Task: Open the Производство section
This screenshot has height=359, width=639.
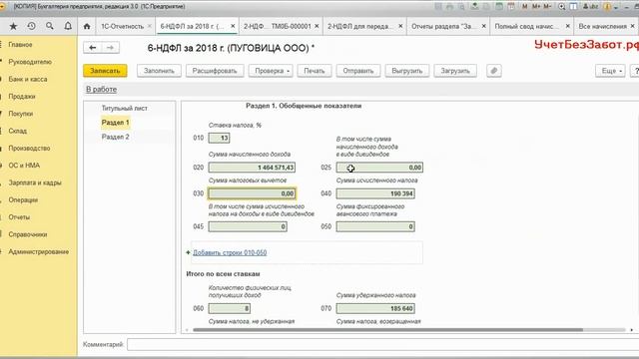Action: (x=29, y=149)
